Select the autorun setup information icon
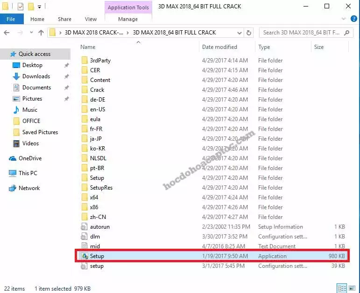 tap(84, 227)
